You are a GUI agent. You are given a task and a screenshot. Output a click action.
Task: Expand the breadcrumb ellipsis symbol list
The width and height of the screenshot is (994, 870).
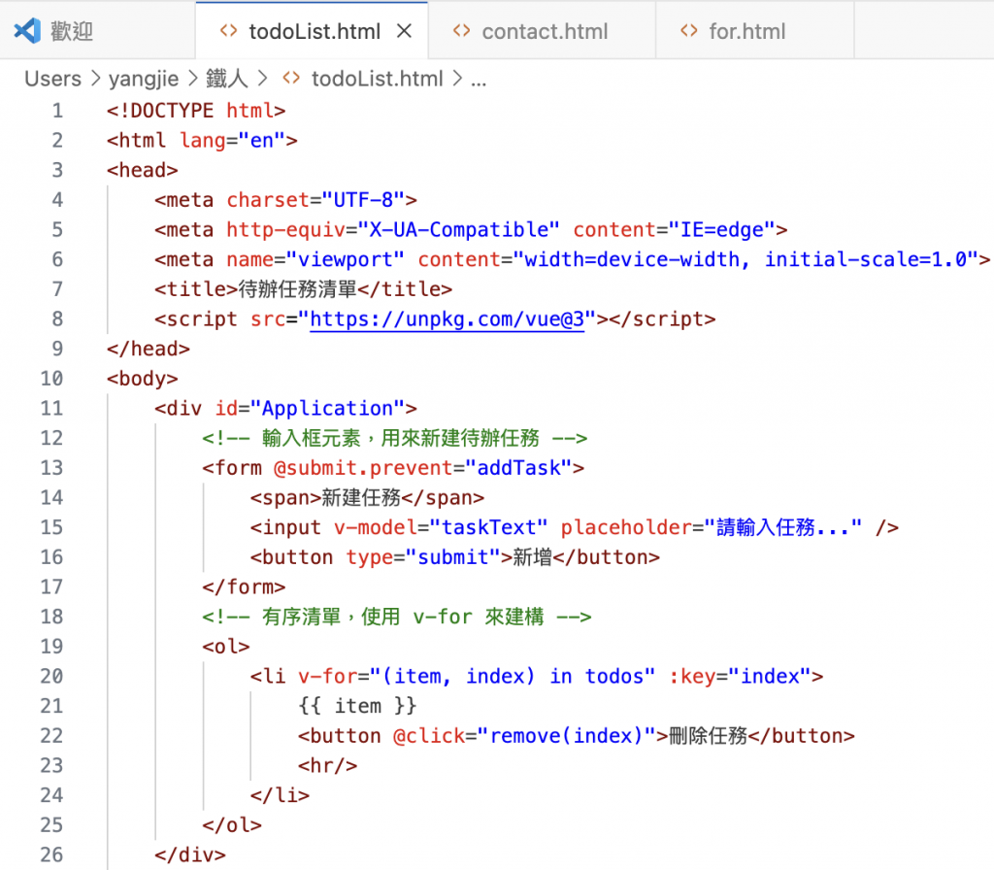pyautogui.click(x=479, y=80)
